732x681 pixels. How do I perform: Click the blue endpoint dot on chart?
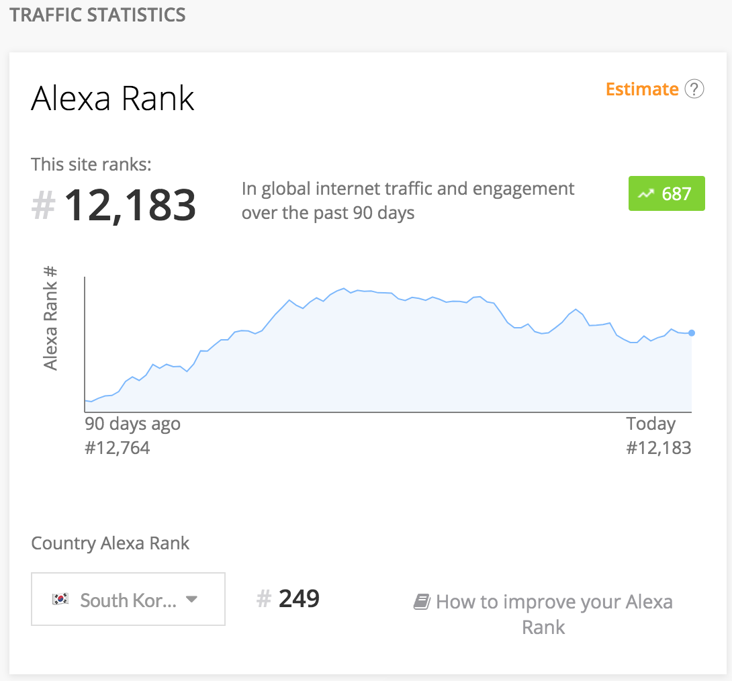click(692, 333)
